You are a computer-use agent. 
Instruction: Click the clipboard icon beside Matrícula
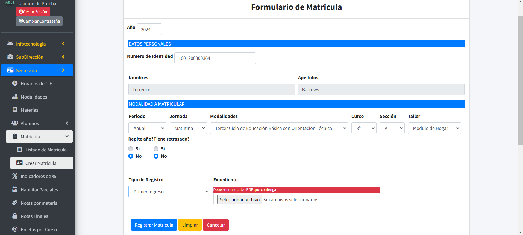click(15, 136)
